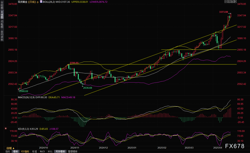Select the K线图 vertical tab
This screenshot has height=153, width=250.
[2, 15]
